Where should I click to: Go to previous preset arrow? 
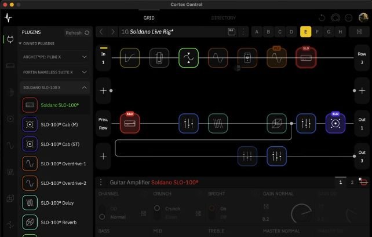click(x=101, y=32)
